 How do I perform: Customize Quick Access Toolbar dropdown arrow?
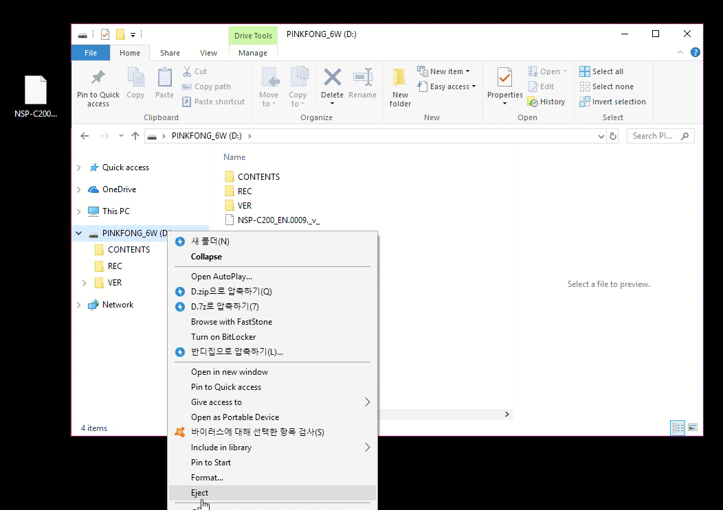(133, 34)
